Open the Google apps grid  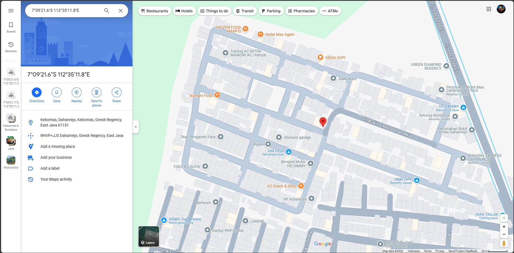pyautogui.click(x=489, y=9)
